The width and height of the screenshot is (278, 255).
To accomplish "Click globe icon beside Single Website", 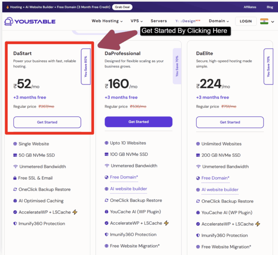I will 15,144.
